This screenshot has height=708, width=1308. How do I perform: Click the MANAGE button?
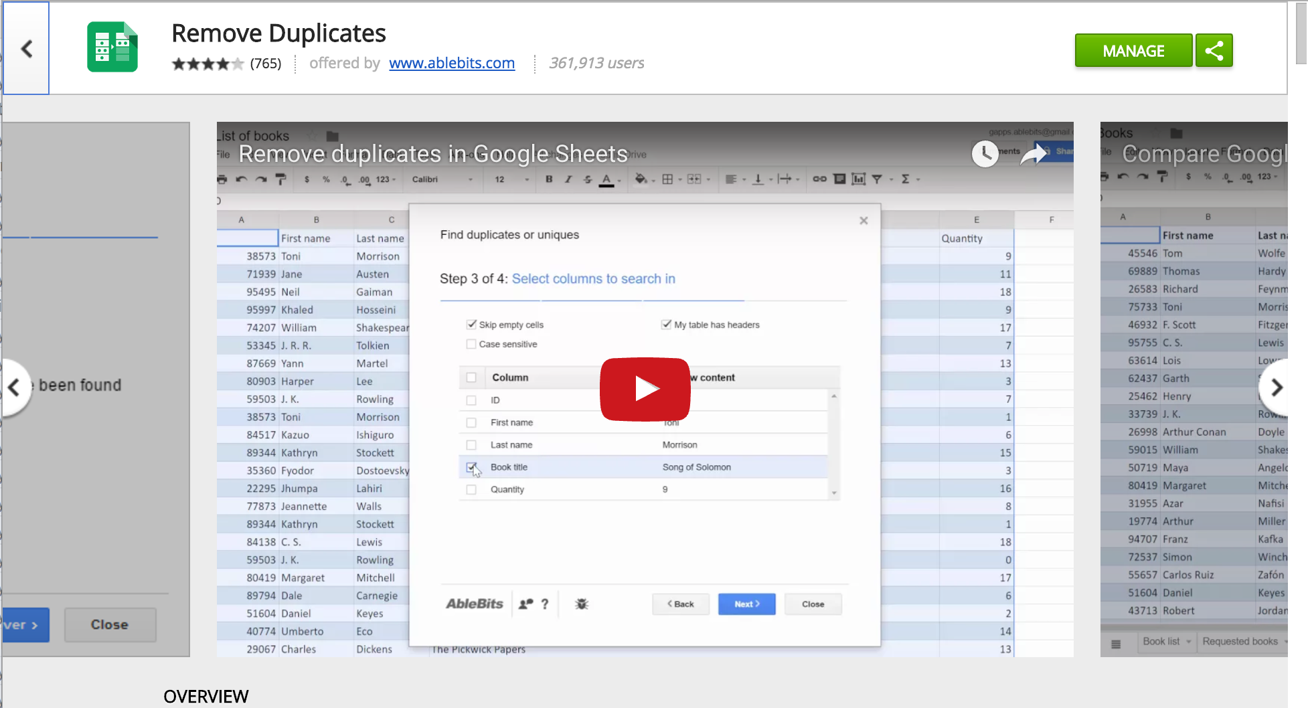tap(1133, 50)
